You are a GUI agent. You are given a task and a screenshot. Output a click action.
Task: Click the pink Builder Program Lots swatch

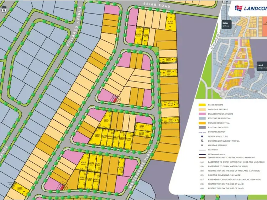201,114
